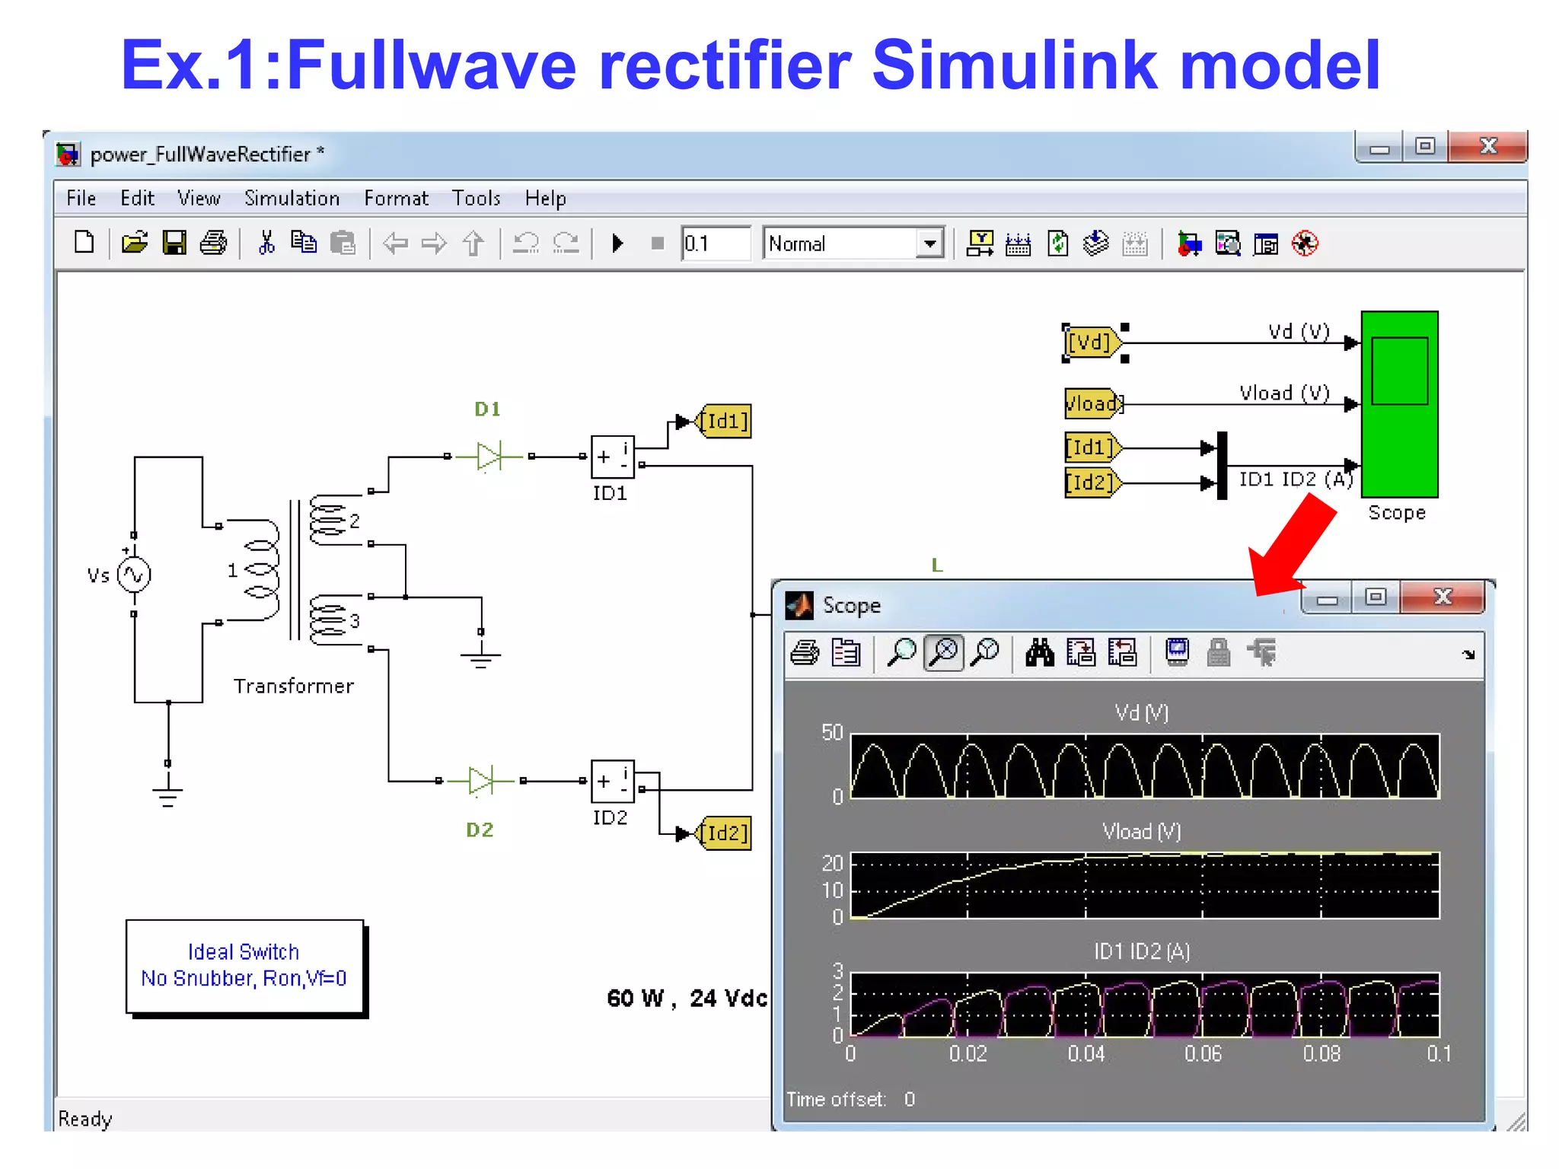Open the Simulation menu

[292, 199]
